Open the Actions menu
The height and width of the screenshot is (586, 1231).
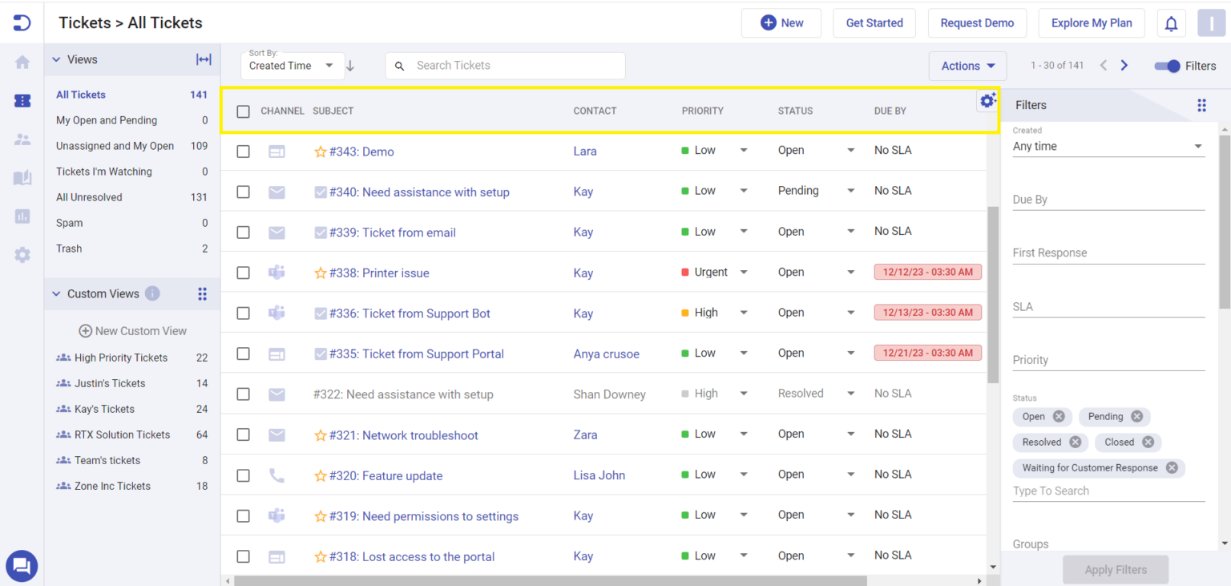pyautogui.click(x=967, y=65)
